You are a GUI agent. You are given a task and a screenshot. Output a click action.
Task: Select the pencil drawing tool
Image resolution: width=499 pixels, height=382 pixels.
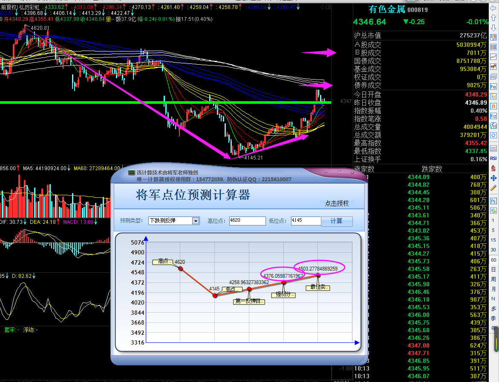493,187
